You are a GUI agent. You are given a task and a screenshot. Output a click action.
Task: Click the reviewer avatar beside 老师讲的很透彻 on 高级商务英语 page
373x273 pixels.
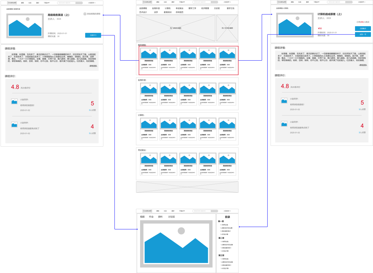[x=14, y=101]
